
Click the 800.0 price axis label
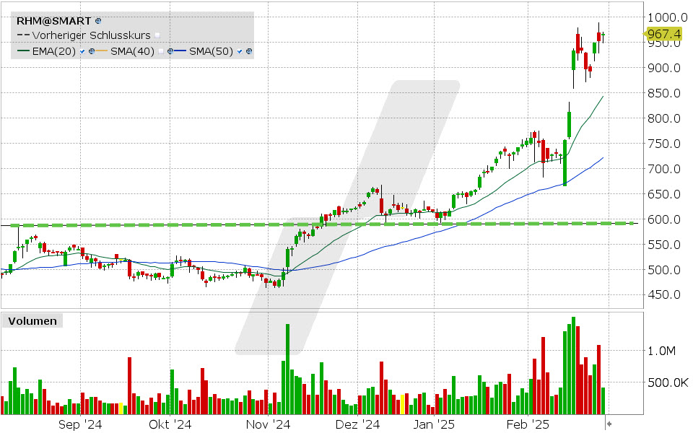[664, 118]
